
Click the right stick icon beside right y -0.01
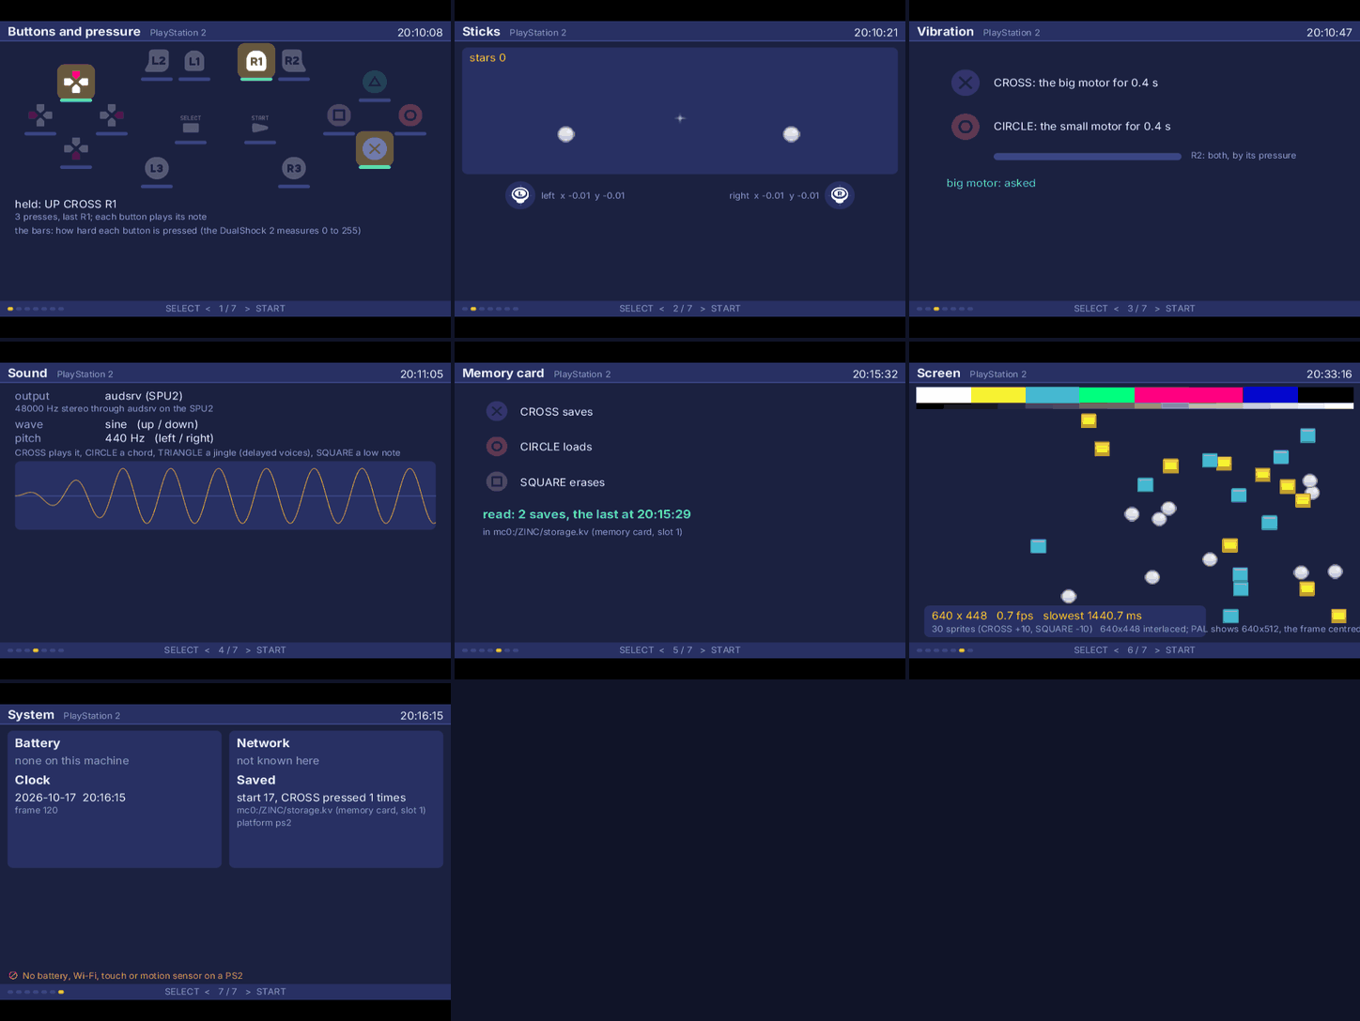pos(840,195)
